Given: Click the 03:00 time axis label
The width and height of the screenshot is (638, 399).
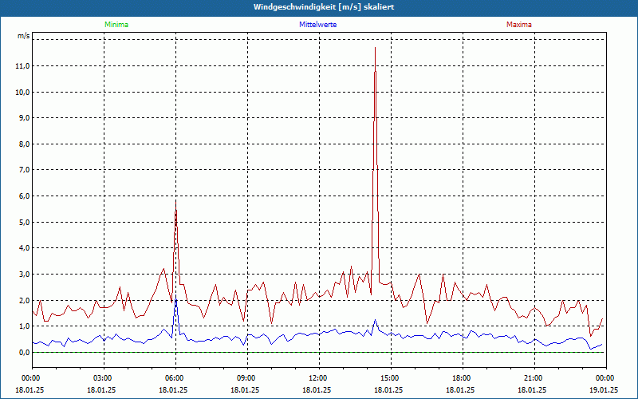Looking at the screenshot, I should pos(101,378).
